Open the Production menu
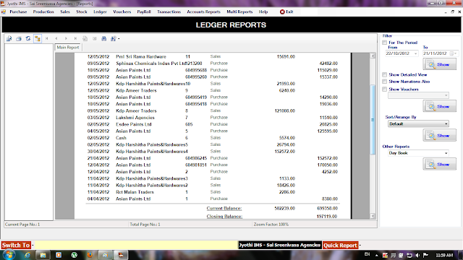Viewport: 463px width, 260px height. [43, 12]
